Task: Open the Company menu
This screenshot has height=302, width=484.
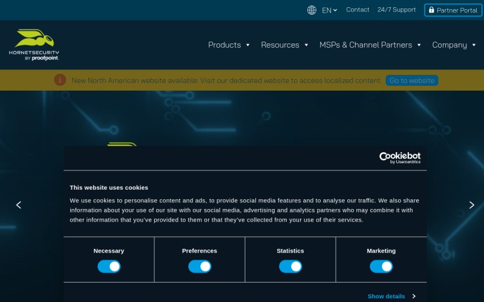Action: click(450, 45)
